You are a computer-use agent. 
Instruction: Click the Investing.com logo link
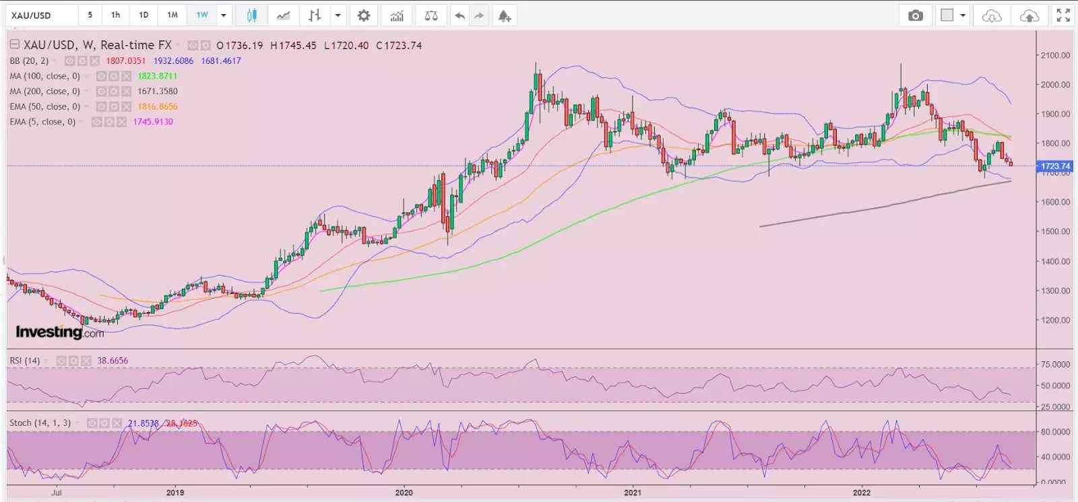click(60, 332)
